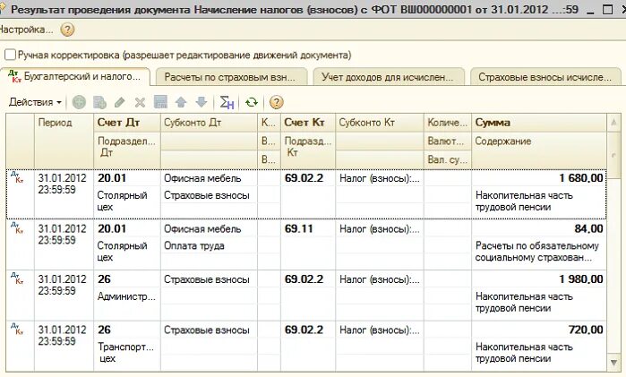Select the 1 680,00 amount cell
Viewport: 626px width, 377px height.
tap(539, 178)
